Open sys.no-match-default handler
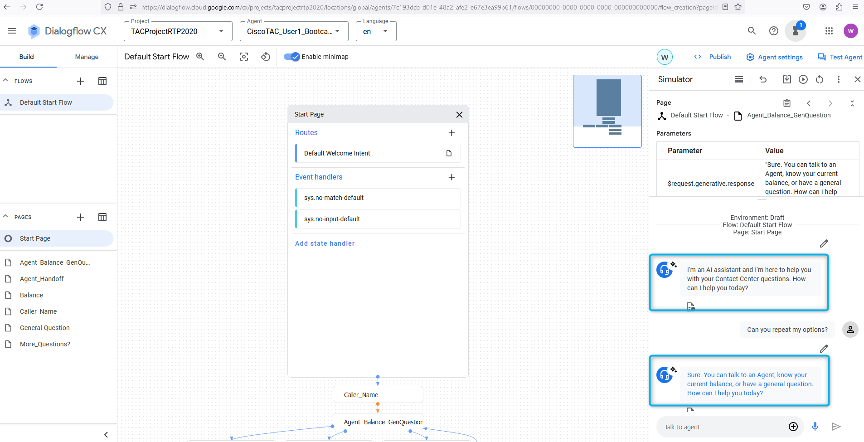Image resolution: width=864 pixels, height=442 pixels. point(378,198)
